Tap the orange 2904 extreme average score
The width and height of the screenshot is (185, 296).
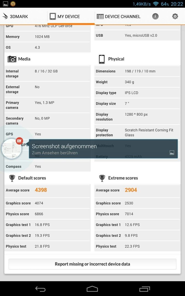(x=131, y=190)
